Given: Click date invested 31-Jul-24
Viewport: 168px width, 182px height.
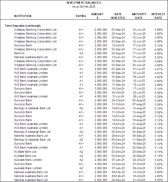Looking at the screenshot, I should click(x=118, y=97).
